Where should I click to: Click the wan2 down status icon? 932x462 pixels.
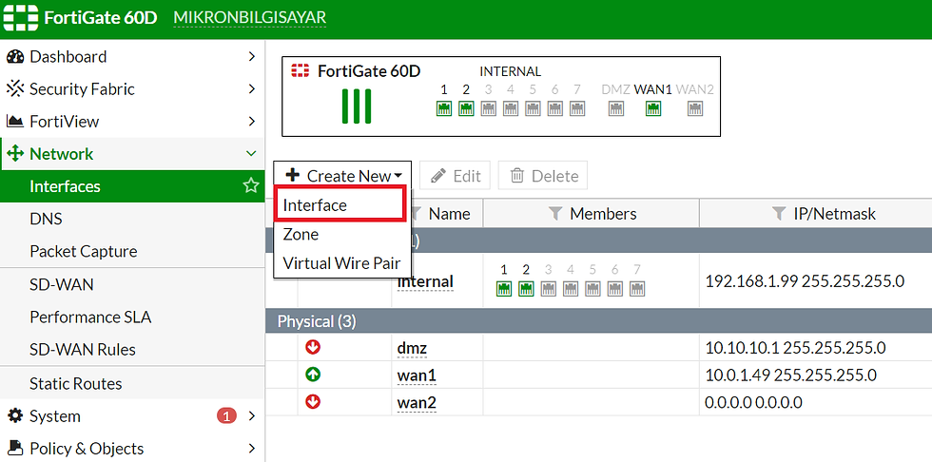coord(313,402)
